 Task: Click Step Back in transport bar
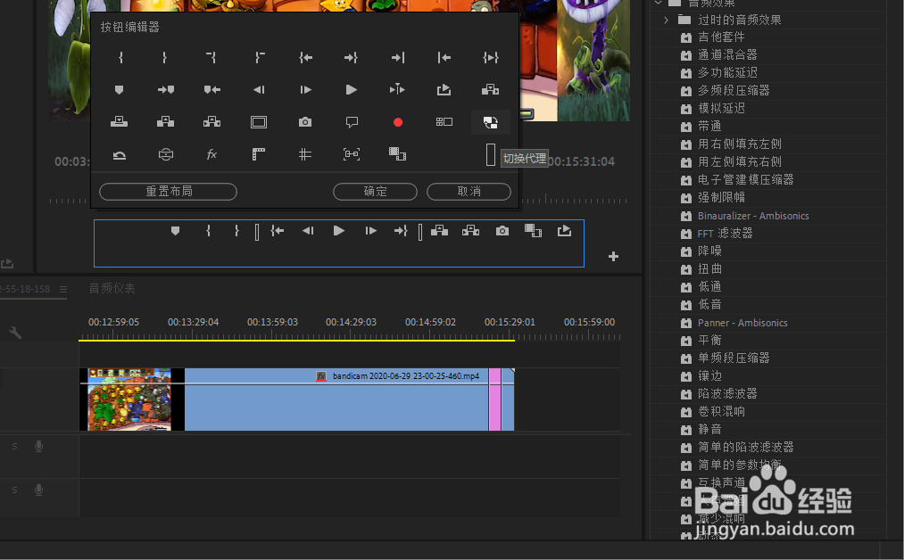[x=308, y=231]
